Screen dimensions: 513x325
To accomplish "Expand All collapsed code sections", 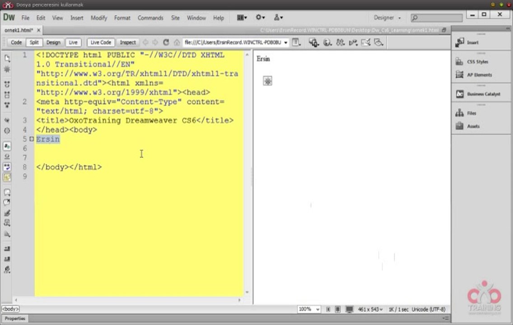I will pos(7,105).
